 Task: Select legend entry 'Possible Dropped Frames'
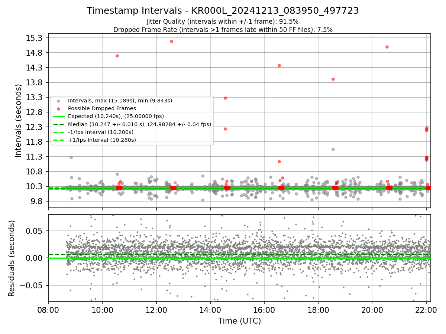[102, 108]
